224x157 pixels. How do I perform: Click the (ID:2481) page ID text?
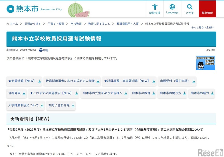[x=210, y=50]
